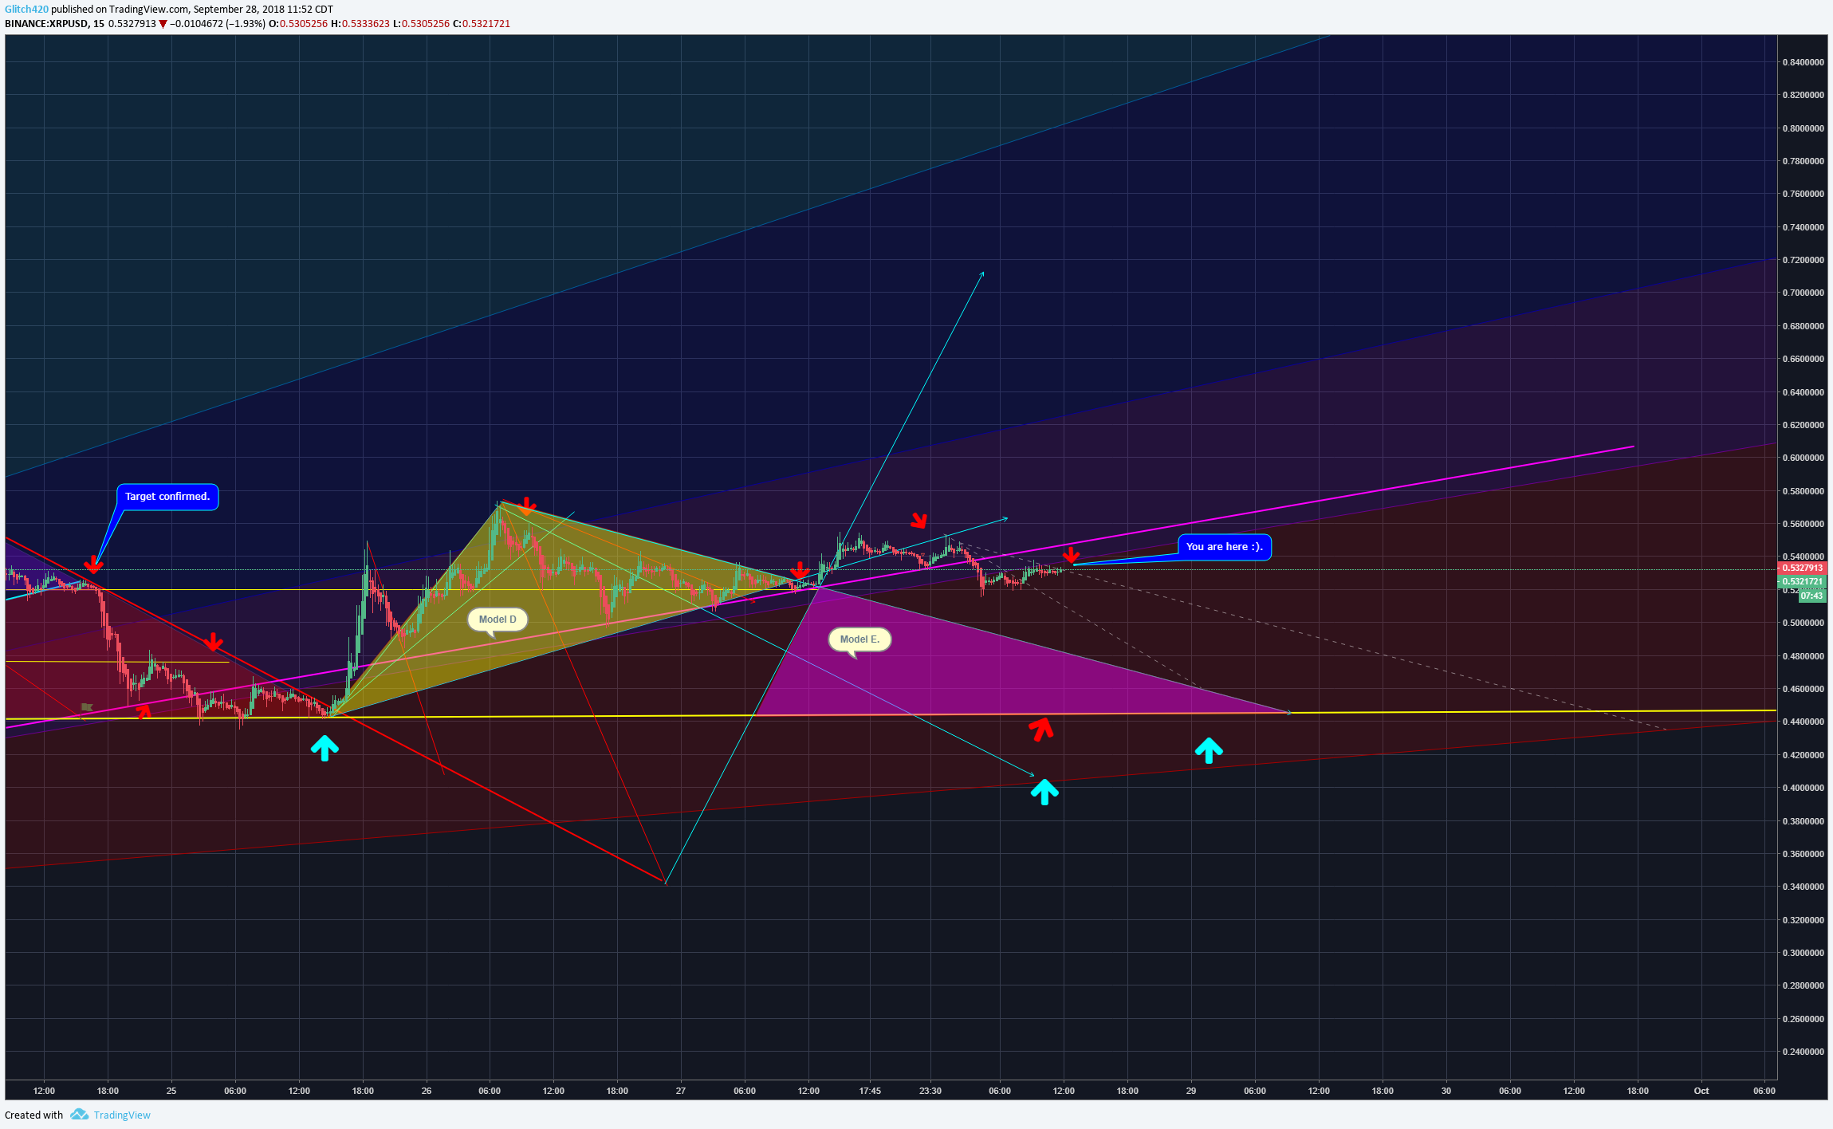Click the 07:43 bar countdown label
This screenshot has height=1129, width=1833.
(1811, 596)
